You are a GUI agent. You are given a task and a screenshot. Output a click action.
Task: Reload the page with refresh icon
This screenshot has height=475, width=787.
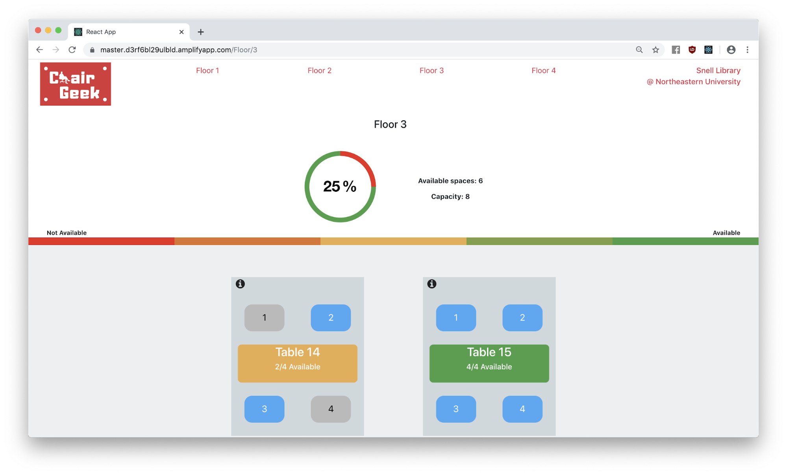coord(72,50)
